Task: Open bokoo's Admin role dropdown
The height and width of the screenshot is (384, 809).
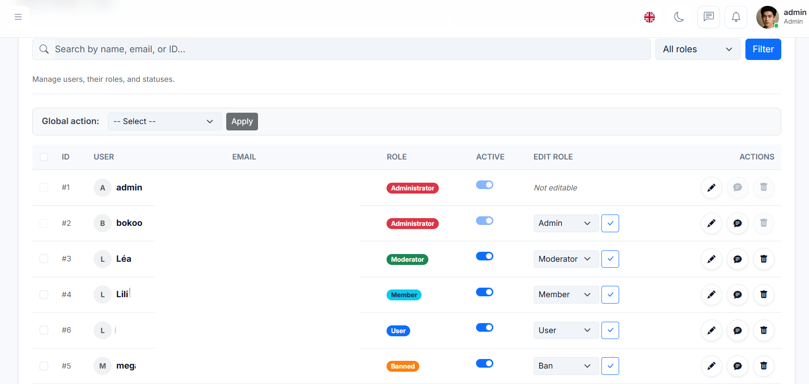Action: pyautogui.click(x=566, y=223)
